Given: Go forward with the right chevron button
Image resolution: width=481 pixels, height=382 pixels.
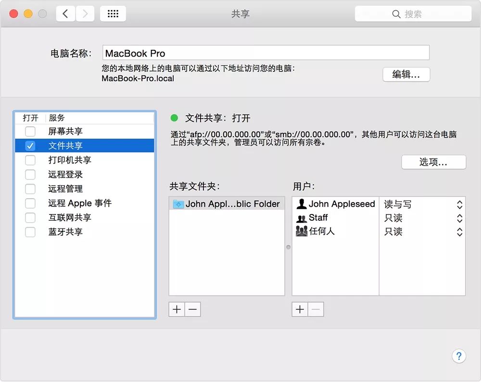Looking at the screenshot, I should (x=85, y=14).
